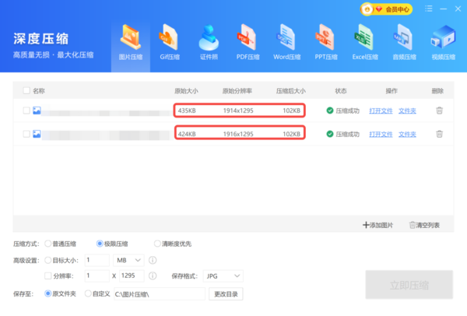Select the 自定义 custom save location
Viewport: 467px width, 316px height.
(88, 293)
